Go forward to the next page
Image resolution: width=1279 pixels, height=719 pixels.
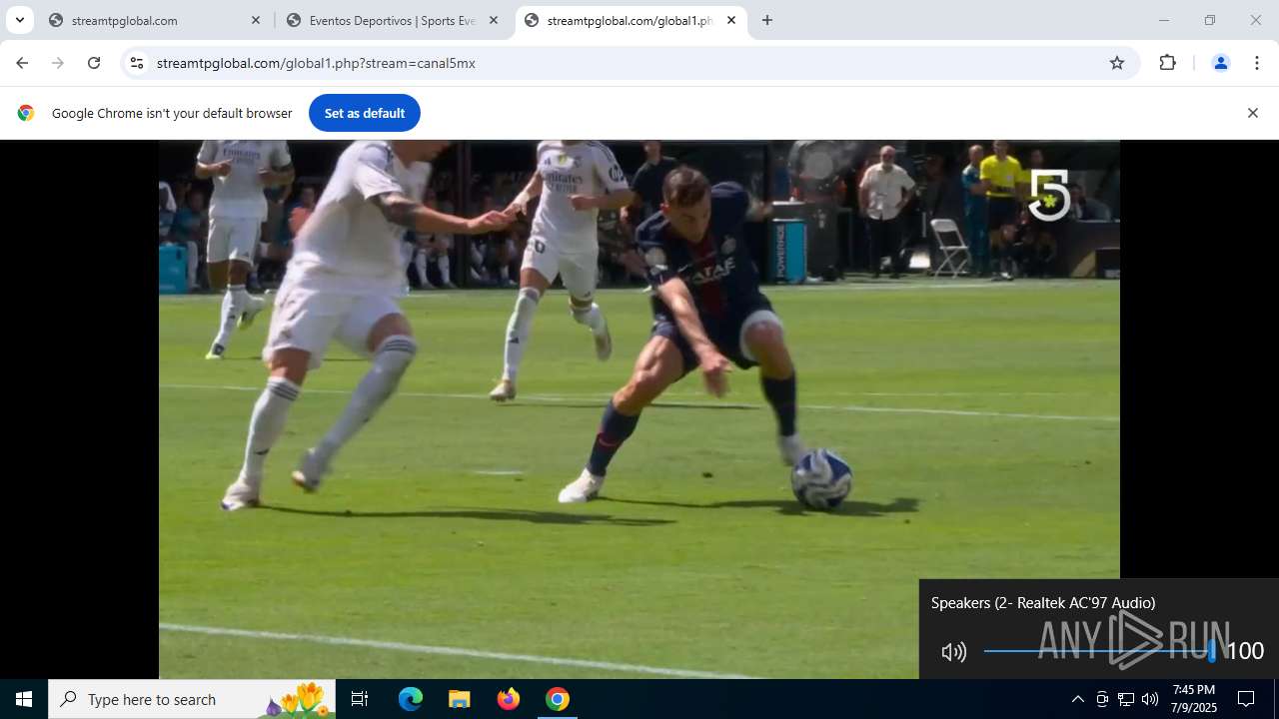(x=58, y=63)
